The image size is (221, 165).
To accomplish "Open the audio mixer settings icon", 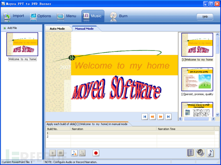I will click(x=191, y=153).
